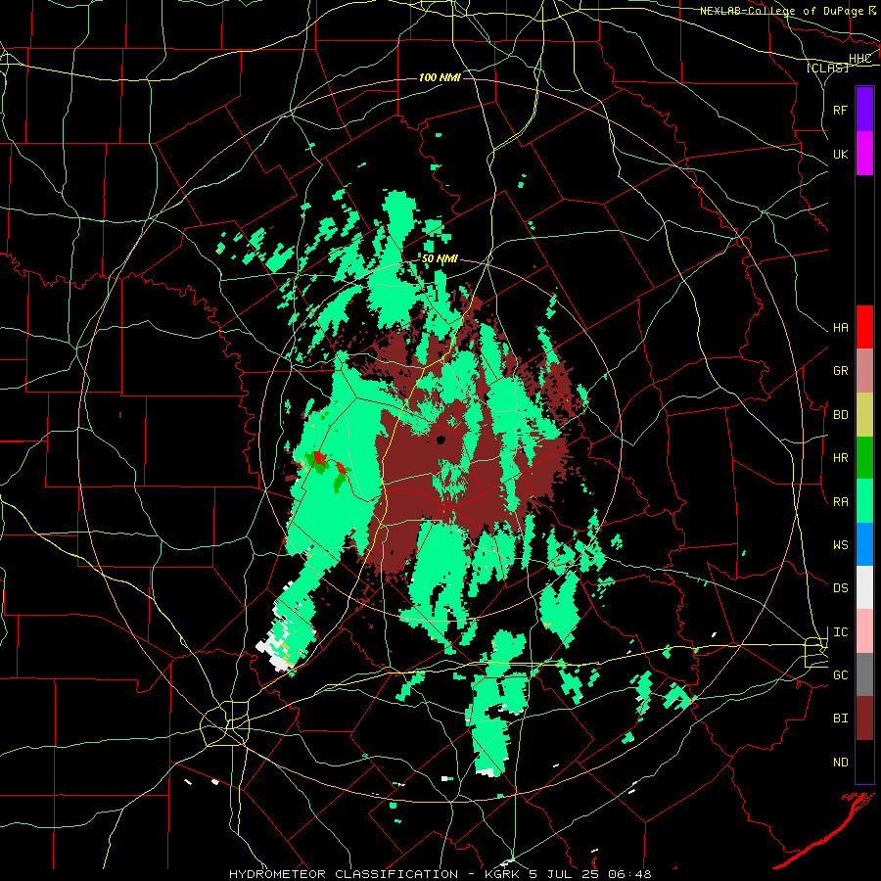
Task: Click the radar site black dot at center
Action: tap(441, 440)
